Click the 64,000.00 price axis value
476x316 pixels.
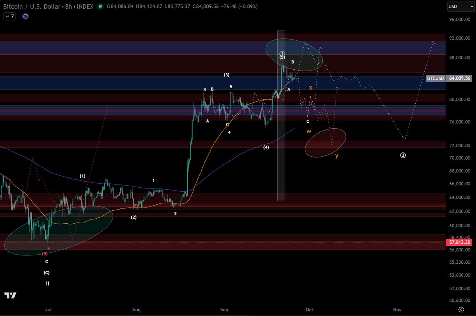(x=460, y=198)
